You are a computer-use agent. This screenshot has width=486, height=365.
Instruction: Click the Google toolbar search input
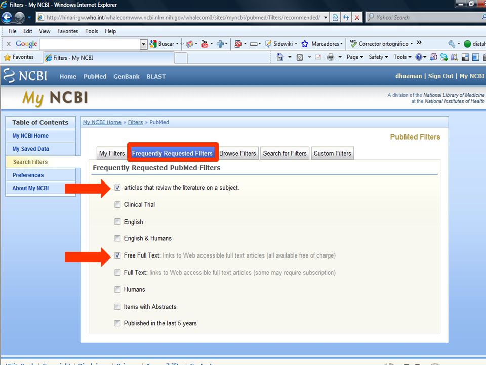[x=90, y=44]
